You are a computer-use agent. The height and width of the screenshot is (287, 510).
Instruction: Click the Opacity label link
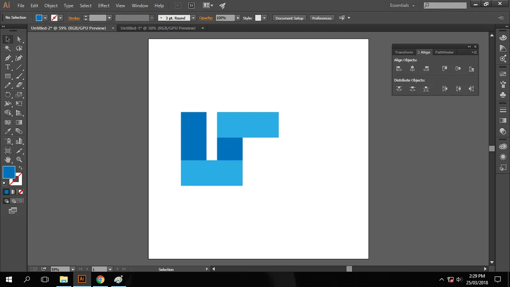(x=206, y=18)
